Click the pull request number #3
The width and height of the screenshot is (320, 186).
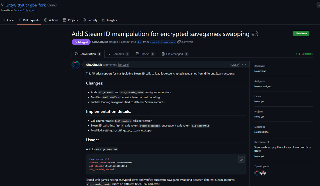255,34
